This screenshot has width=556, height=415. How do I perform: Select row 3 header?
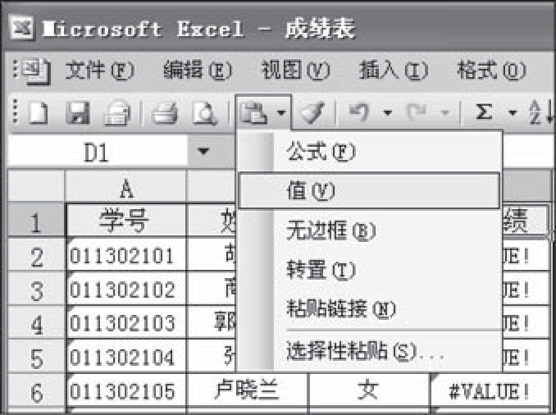(x=36, y=289)
